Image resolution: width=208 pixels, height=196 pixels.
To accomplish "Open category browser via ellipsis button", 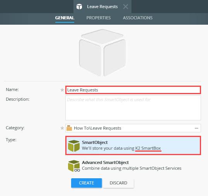I will tap(196, 128).
